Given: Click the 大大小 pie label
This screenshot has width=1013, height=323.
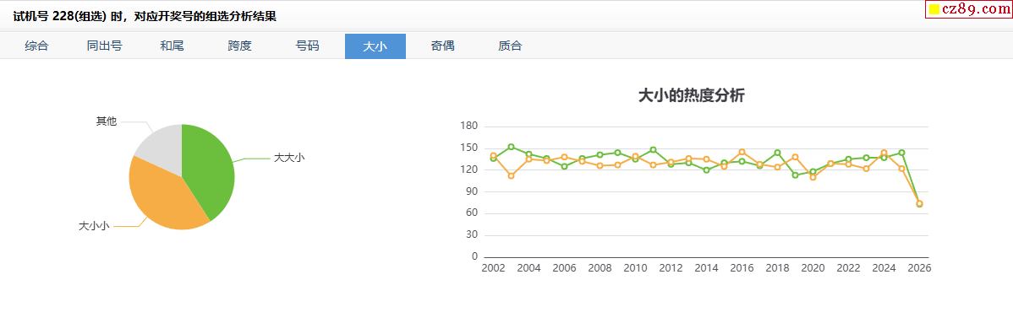Looking at the screenshot, I should pyautogui.click(x=289, y=158).
